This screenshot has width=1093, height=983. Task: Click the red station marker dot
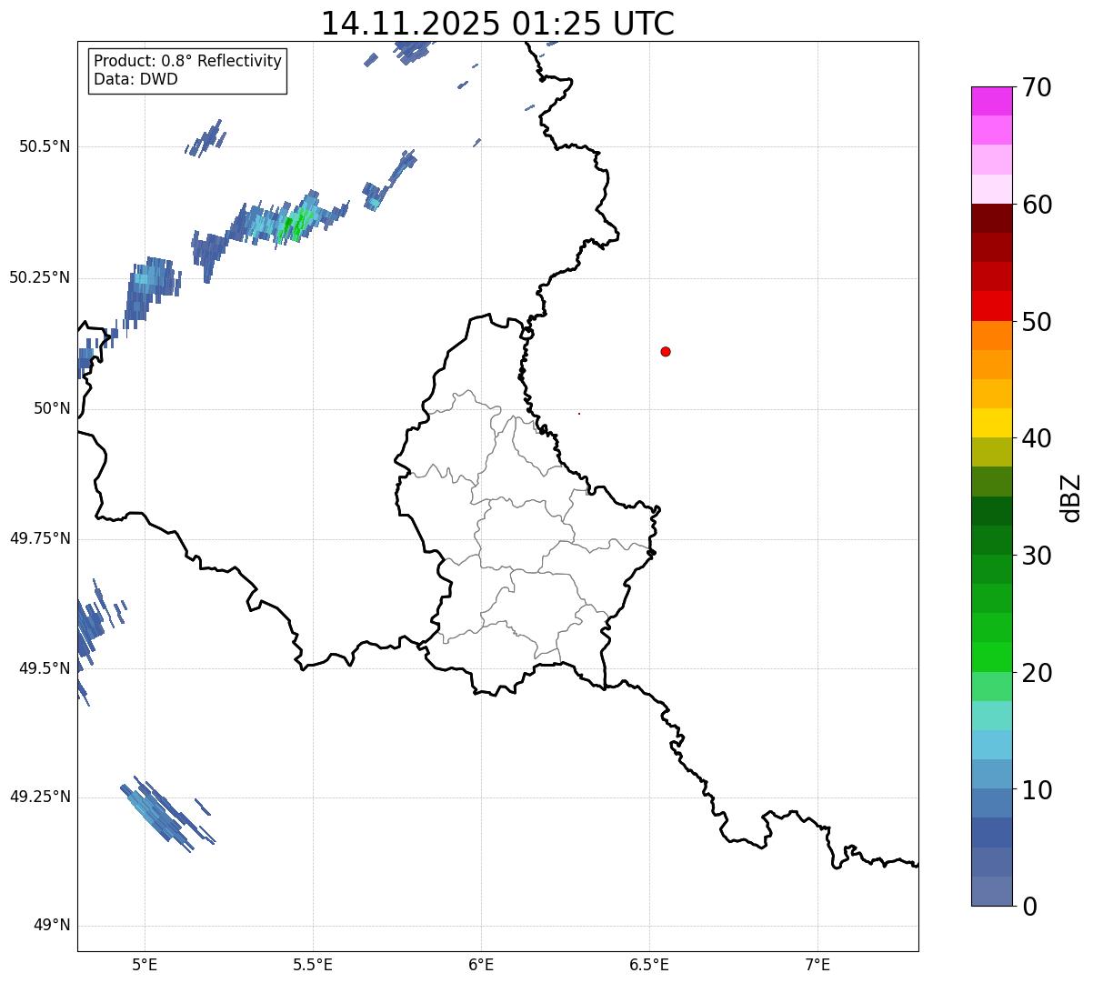666,351
